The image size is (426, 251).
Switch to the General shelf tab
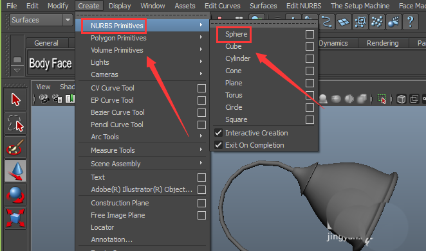[x=46, y=43]
